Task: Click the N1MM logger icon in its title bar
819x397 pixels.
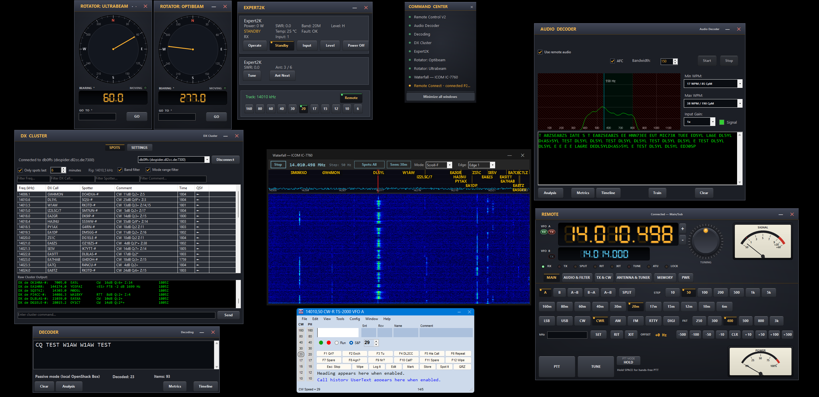Action: coord(301,312)
